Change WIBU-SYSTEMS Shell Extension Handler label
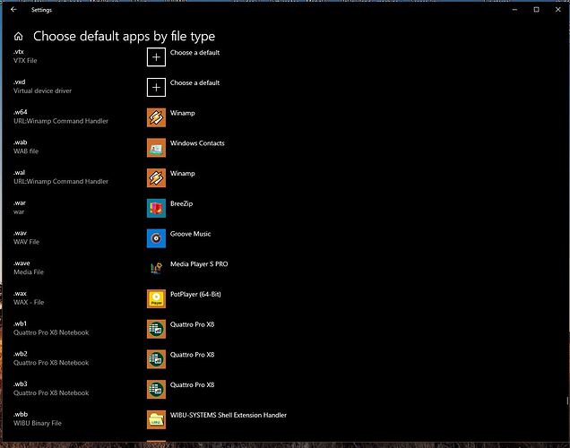 coord(229,415)
